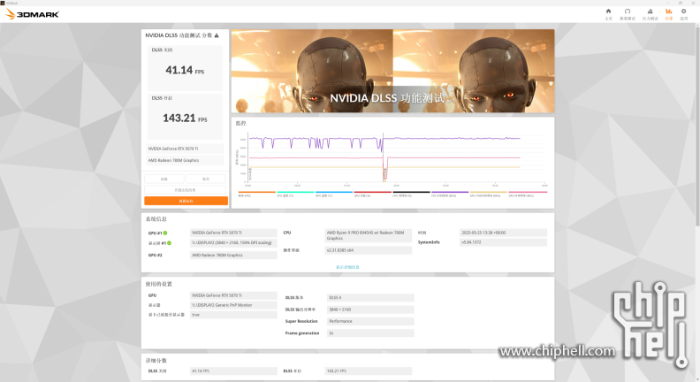The height and width of the screenshot is (382, 700).
Task: Select AMD Radeon 780M Graphics in the score panel
Action: 185,160
